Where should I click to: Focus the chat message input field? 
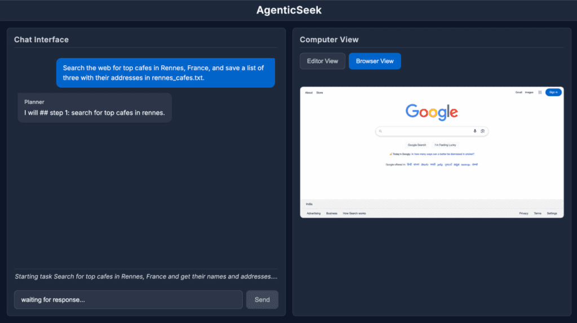pyautogui.click(x=128, y=299)
